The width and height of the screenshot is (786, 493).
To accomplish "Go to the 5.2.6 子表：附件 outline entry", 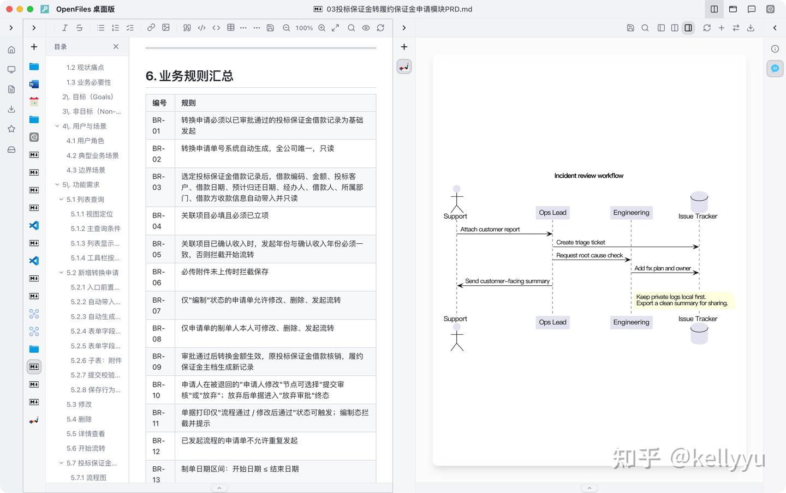I will pyautogui.click(x=96, y=360).
